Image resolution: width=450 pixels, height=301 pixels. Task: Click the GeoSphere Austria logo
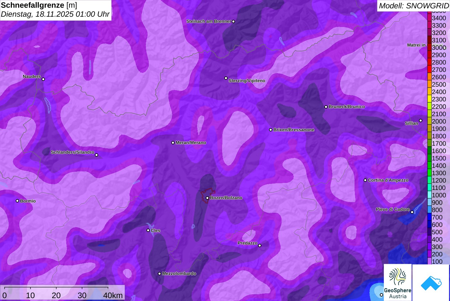(398, 282)
